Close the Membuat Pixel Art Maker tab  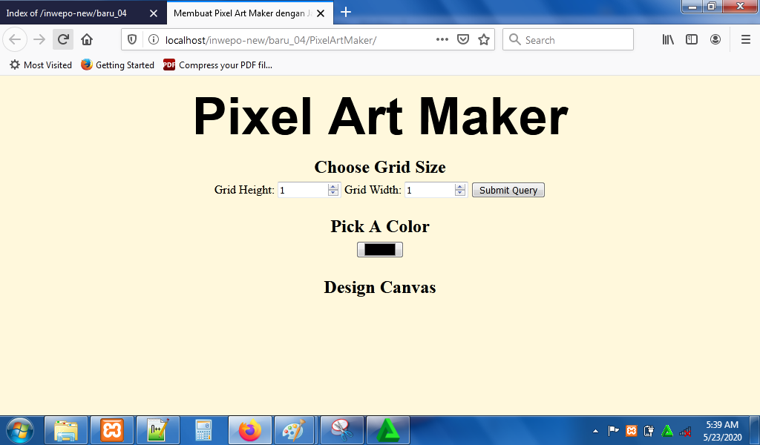click(x=321, y=13)
